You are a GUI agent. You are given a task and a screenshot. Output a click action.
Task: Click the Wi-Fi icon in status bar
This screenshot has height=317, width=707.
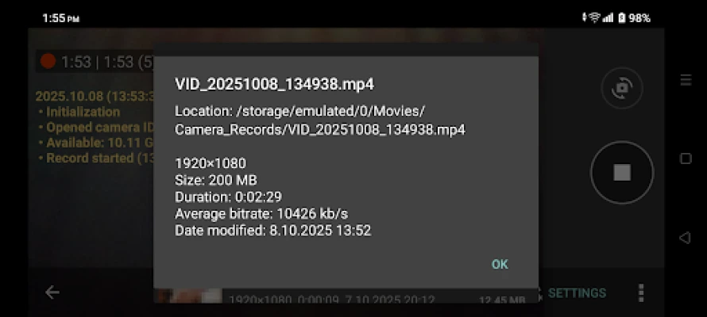coord(594,17)
